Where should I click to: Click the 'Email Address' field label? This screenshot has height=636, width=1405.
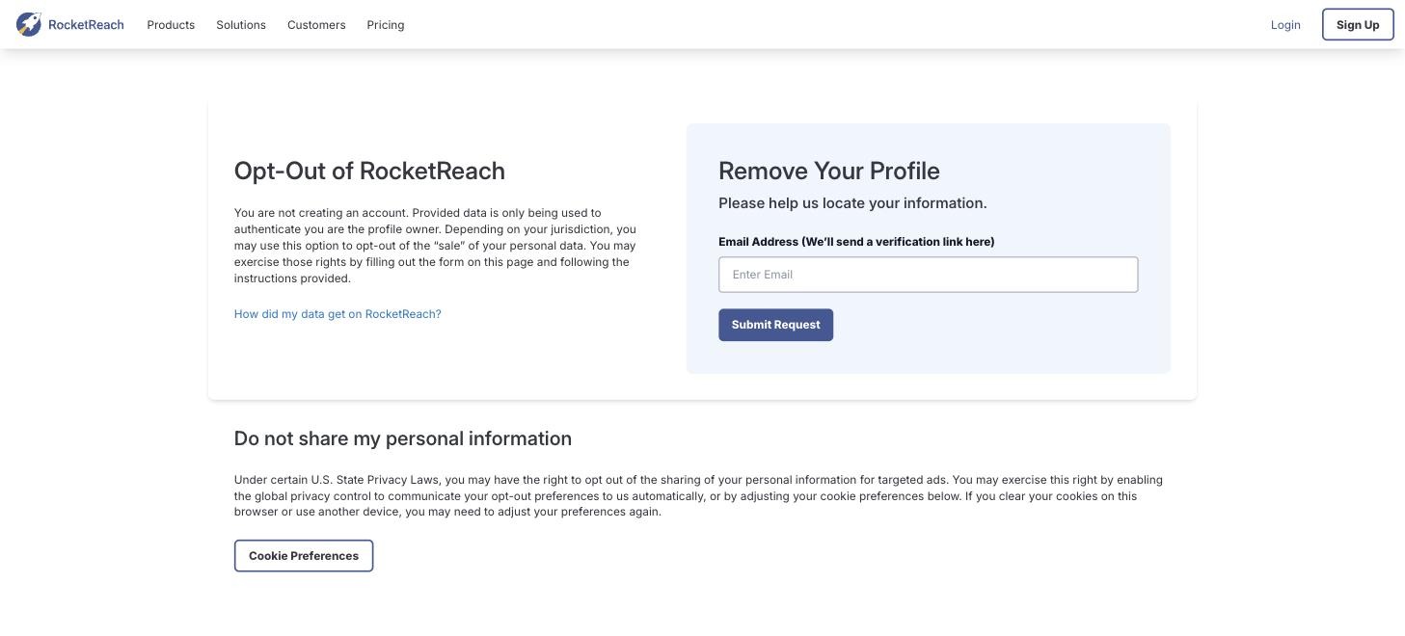coord(856,242)
